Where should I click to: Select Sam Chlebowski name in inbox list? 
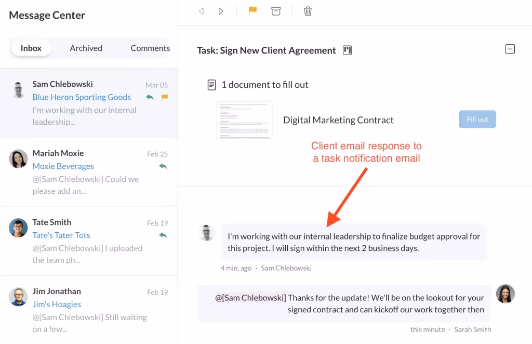pyautogui.click(x=62, y=84)
